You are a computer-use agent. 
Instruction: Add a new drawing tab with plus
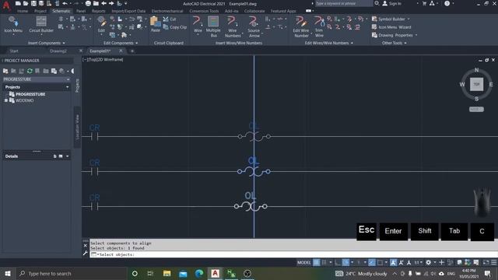click(132, 51)
